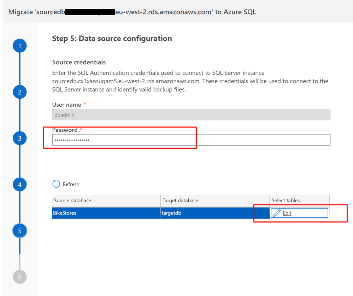The image size is (353, 296).
Task: Click the Select tables column header
Action: 286,200
